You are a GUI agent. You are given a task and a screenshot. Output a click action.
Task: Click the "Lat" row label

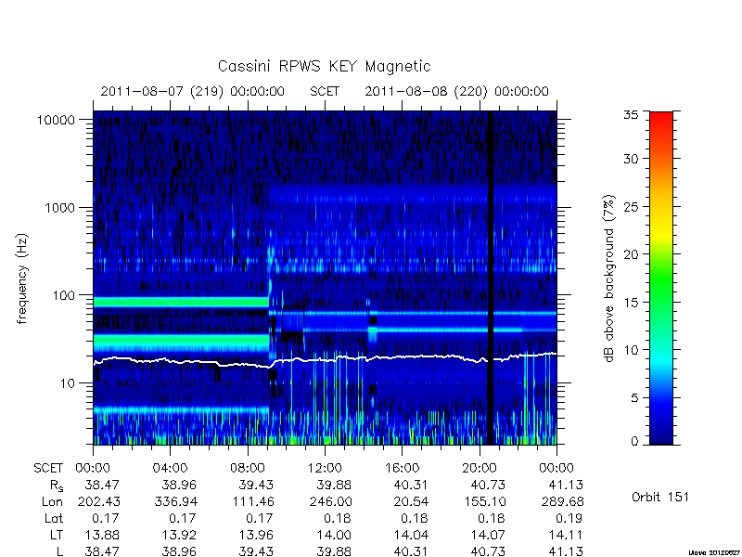tap(54, 518)
